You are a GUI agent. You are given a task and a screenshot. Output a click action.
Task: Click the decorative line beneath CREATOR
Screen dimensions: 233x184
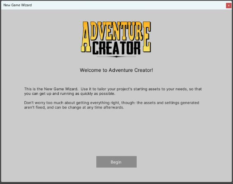coord(116,57)
